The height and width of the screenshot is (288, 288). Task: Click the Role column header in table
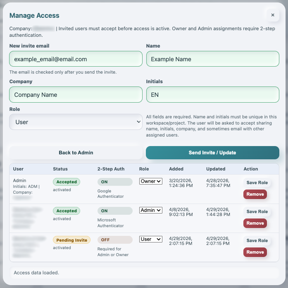click(x=144, y=169)
